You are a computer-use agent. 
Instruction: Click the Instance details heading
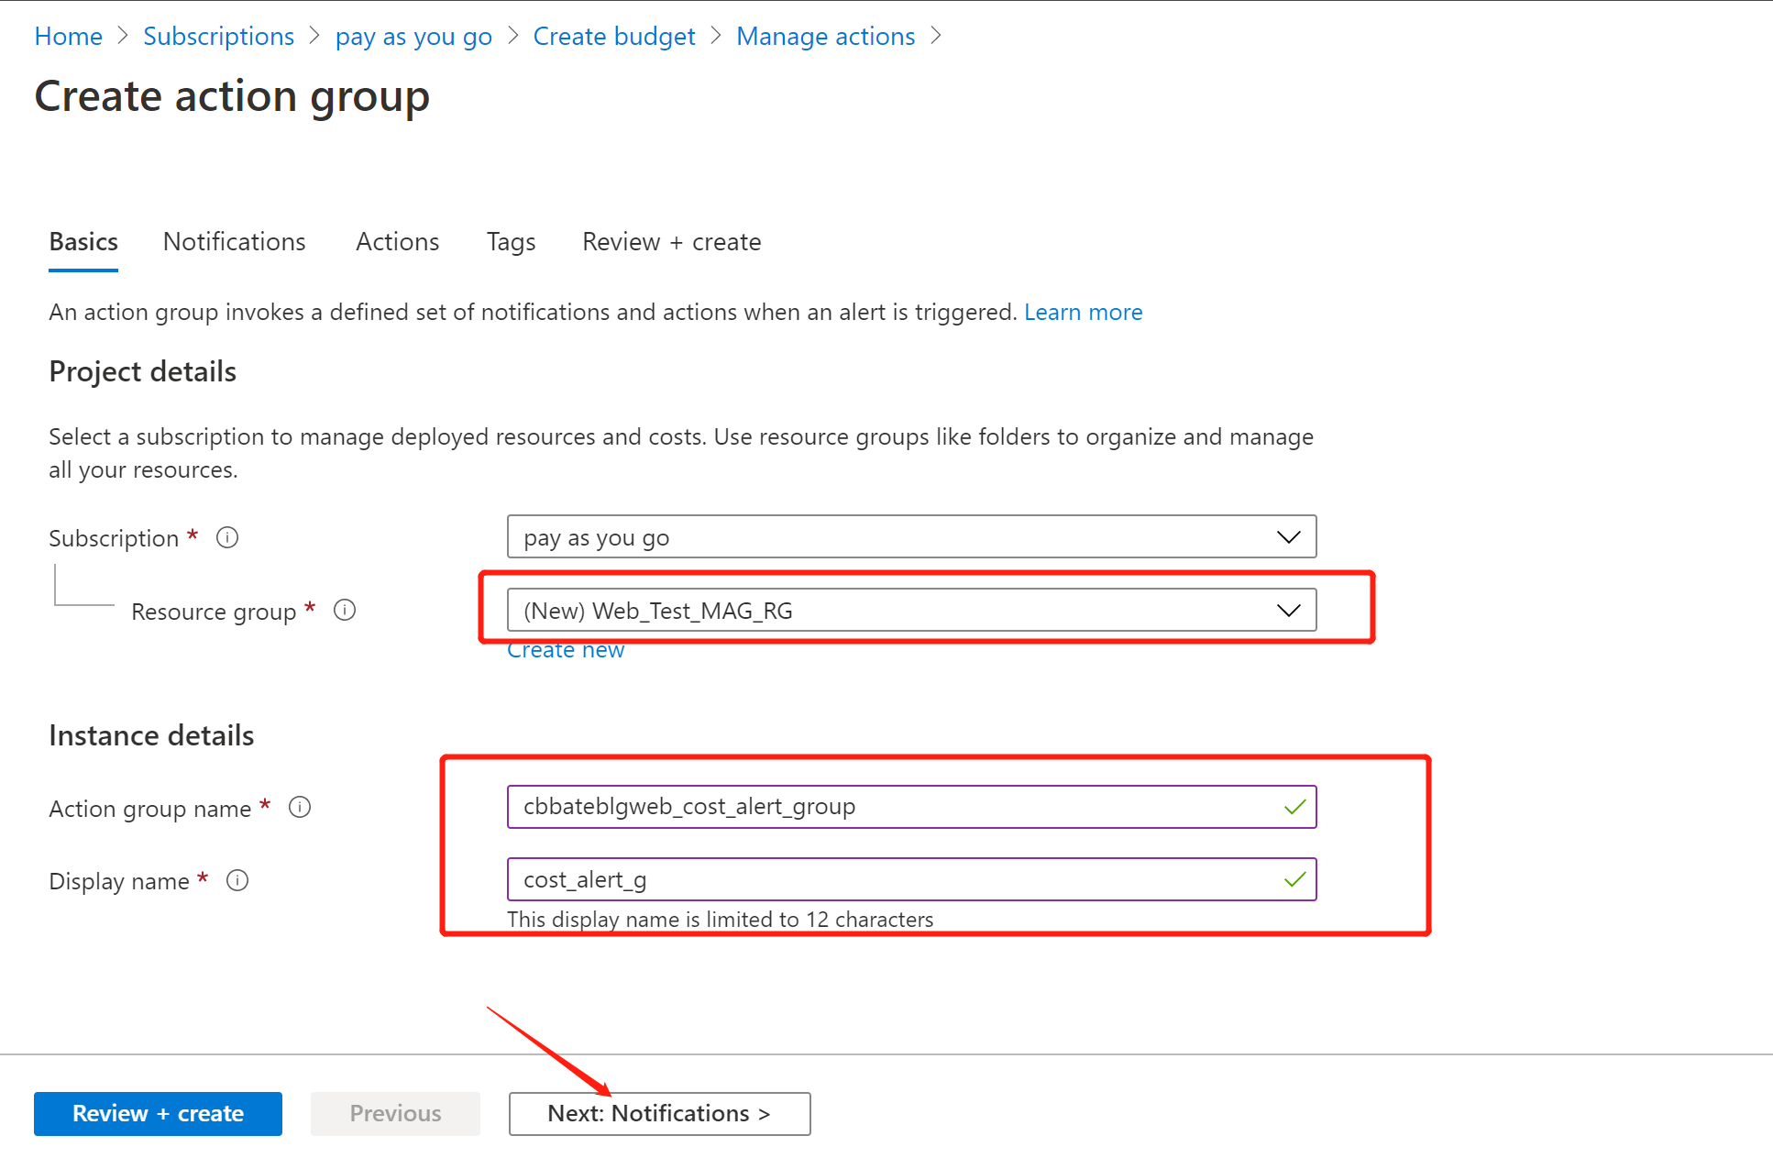pos(151,736)
